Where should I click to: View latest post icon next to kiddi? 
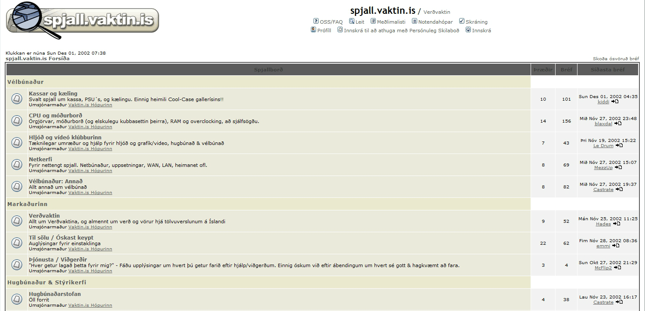click(615, 102)
